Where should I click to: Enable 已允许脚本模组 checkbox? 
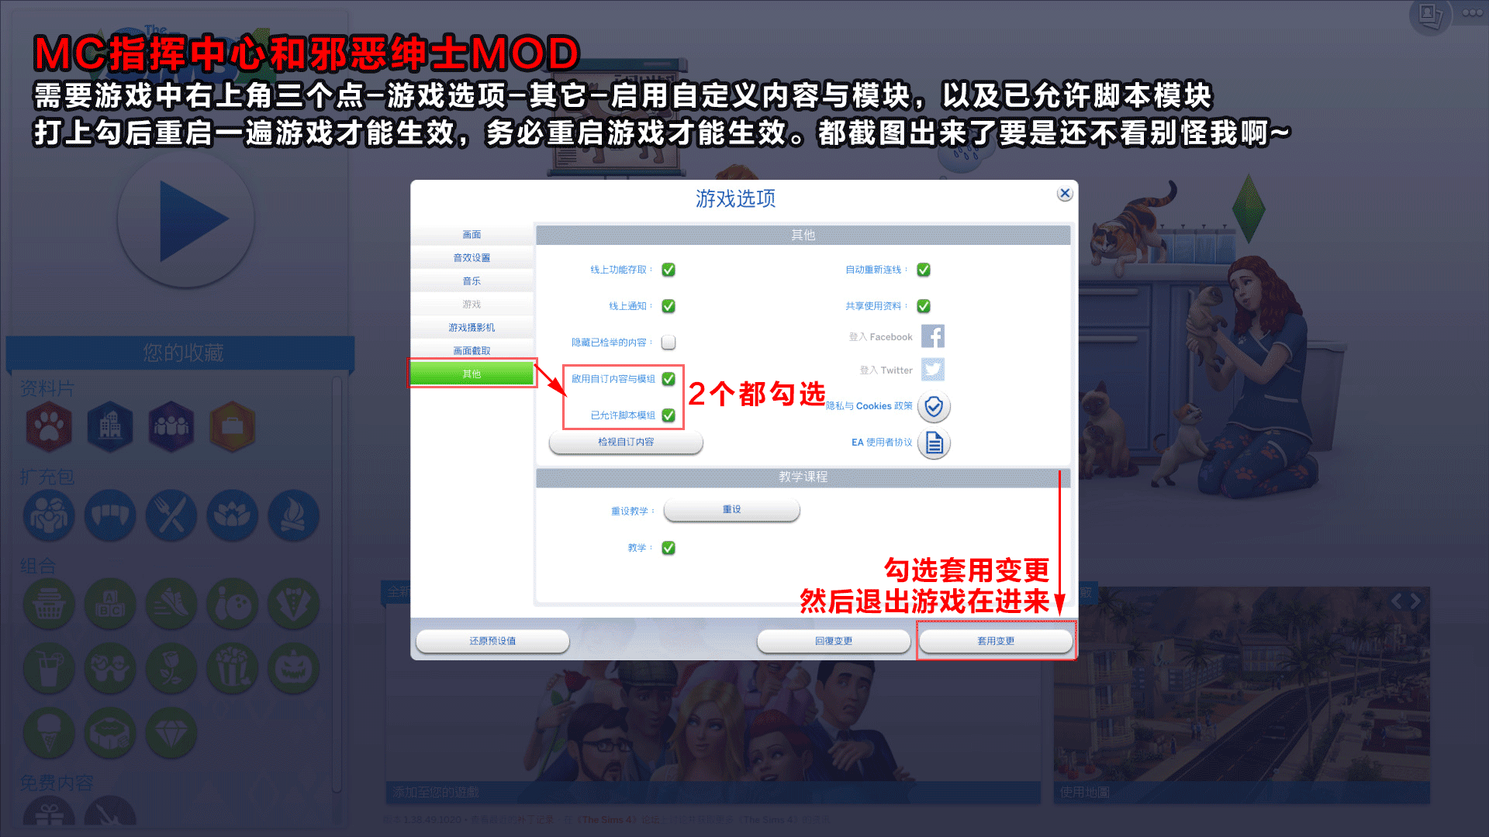[670, 414]
